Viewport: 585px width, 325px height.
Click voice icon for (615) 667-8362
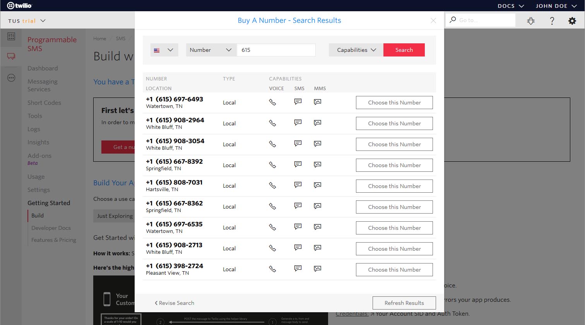272,206
